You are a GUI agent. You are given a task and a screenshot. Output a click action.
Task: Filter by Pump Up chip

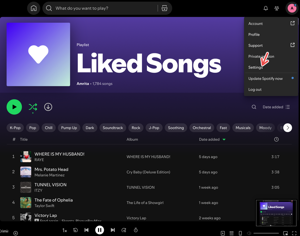click(x=69, y=128)
